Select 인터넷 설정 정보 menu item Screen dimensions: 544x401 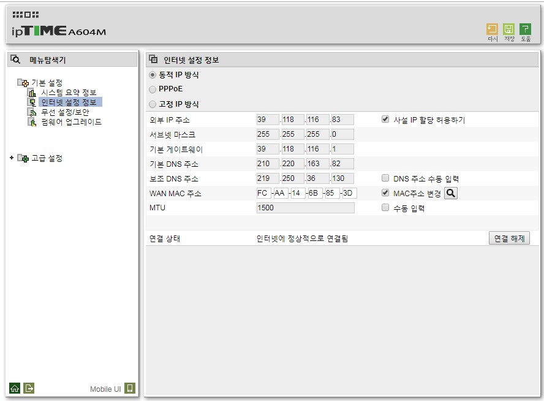69,102
